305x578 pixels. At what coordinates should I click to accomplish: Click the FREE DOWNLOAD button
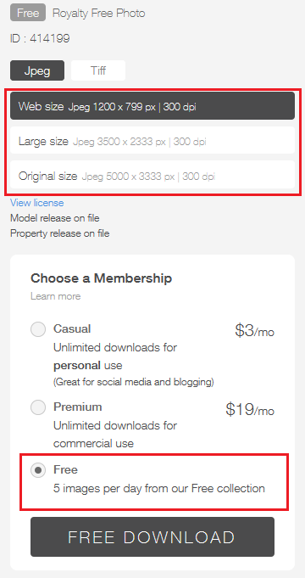(x=152, y=536)
